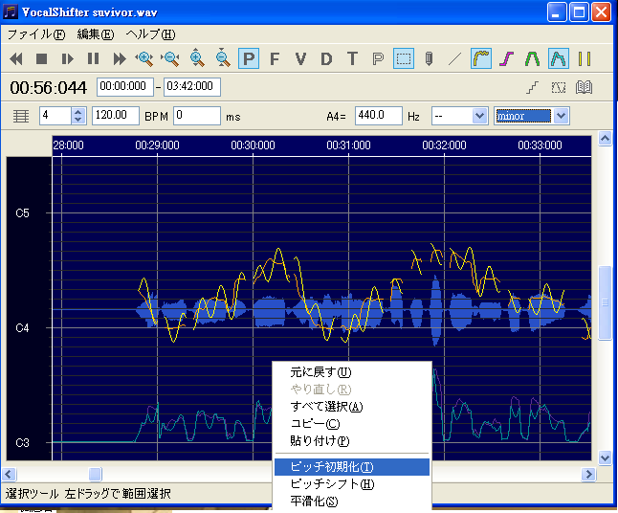
Task: Switch to V volume edit mode
Action: click(x=300, y=59)
